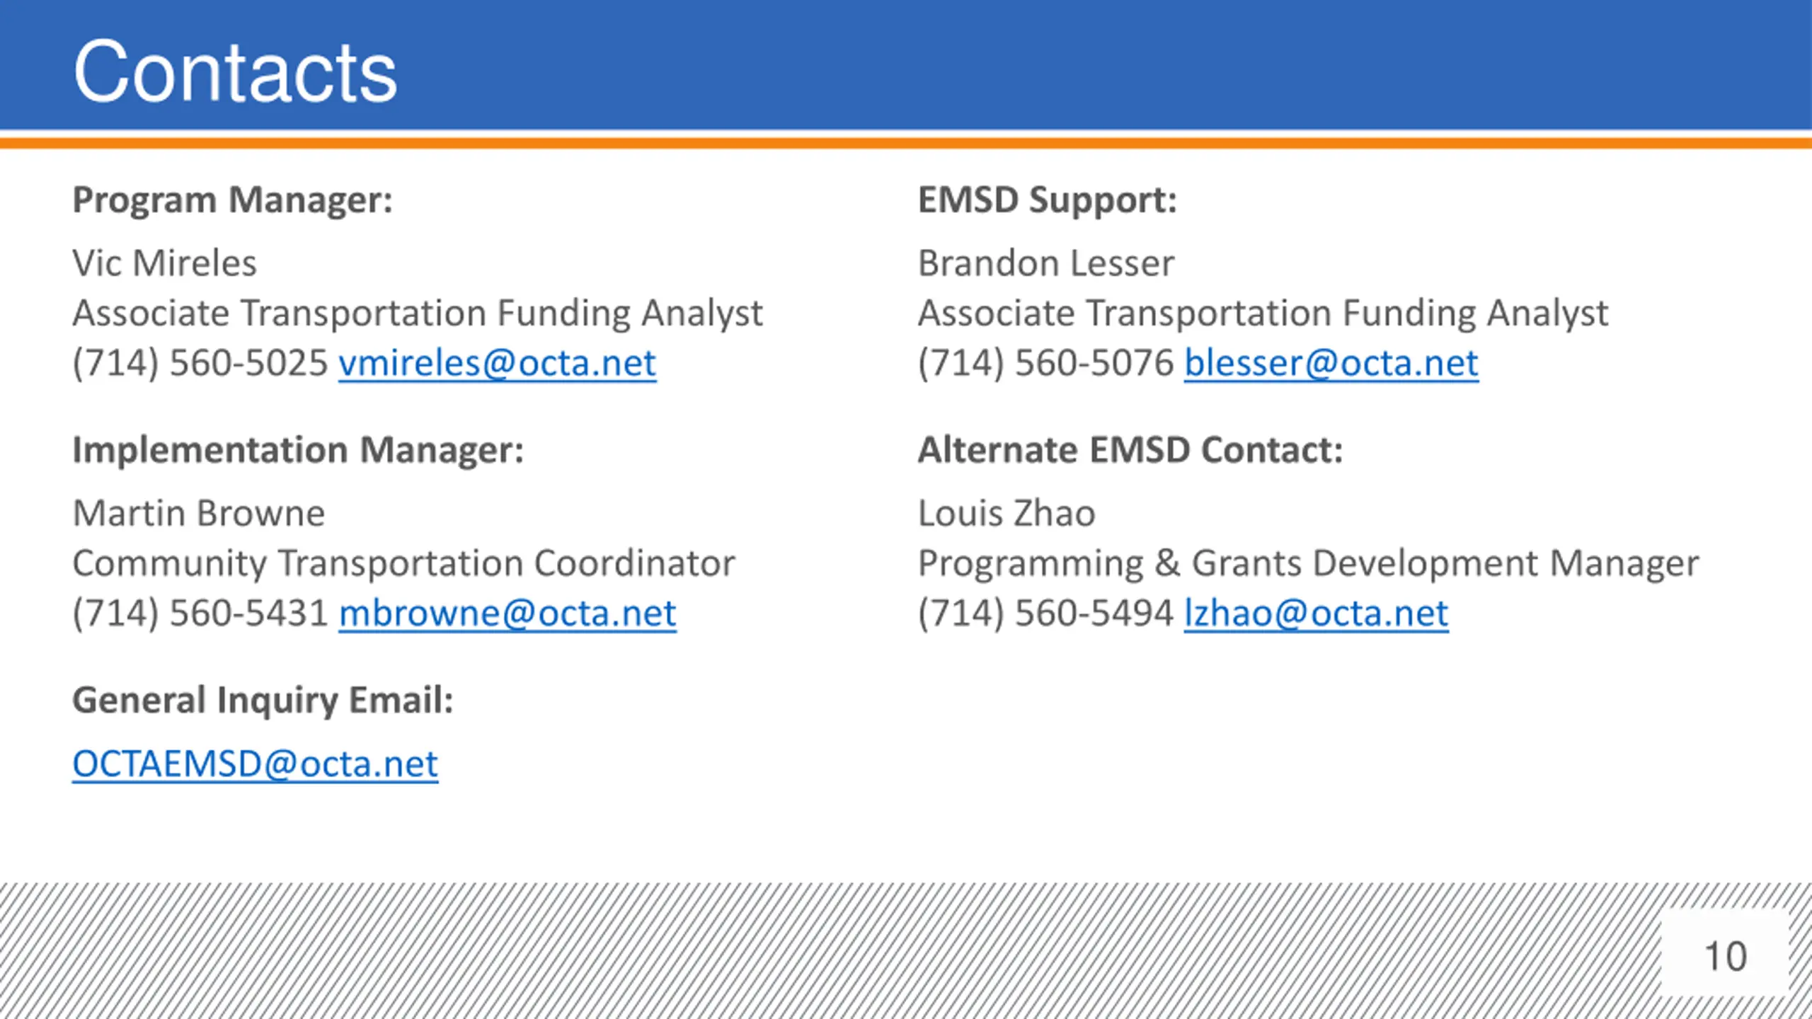
Task: Click phone number (714) 560-5494
Action: pos(1045,614)
